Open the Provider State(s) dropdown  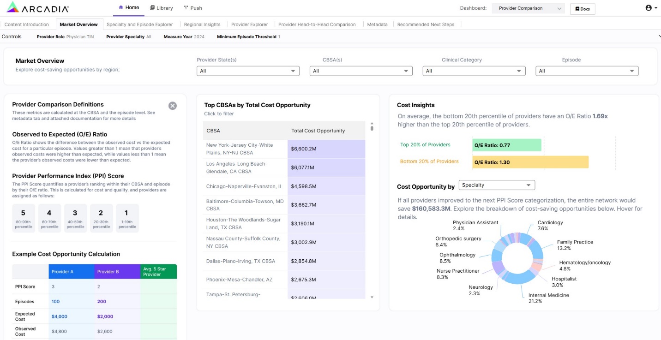point(248,71)
